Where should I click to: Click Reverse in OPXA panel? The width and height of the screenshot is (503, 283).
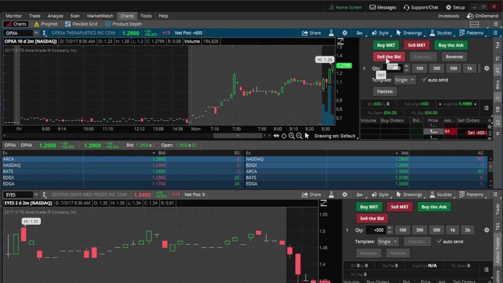(x=454, y=57)
